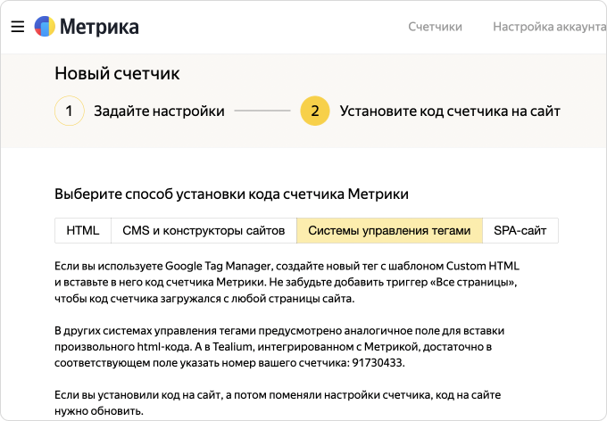The height and width of the screenshot is (421, 607).
Task: Click the text mentioning Tealium
Action: pos(279,347)
